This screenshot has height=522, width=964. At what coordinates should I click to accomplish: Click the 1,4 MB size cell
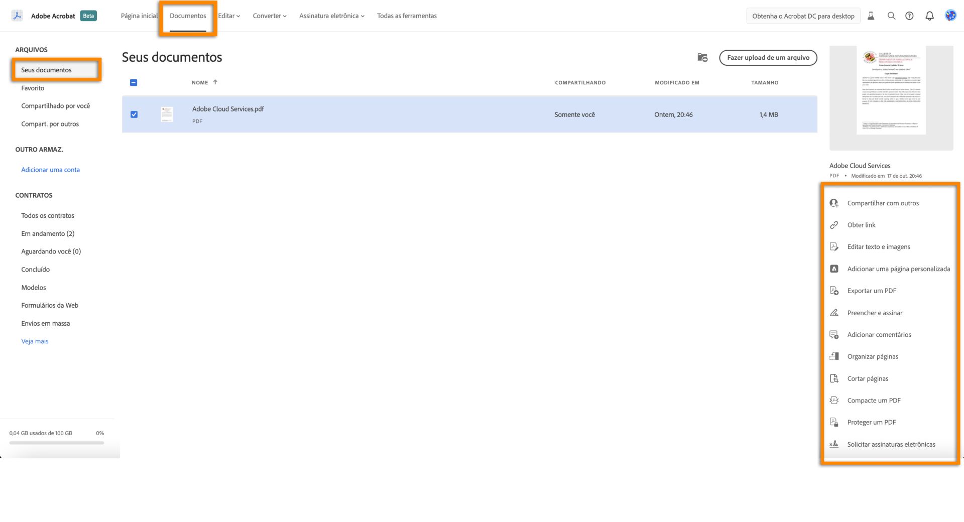pyautogui.click(x=769, y=114)
